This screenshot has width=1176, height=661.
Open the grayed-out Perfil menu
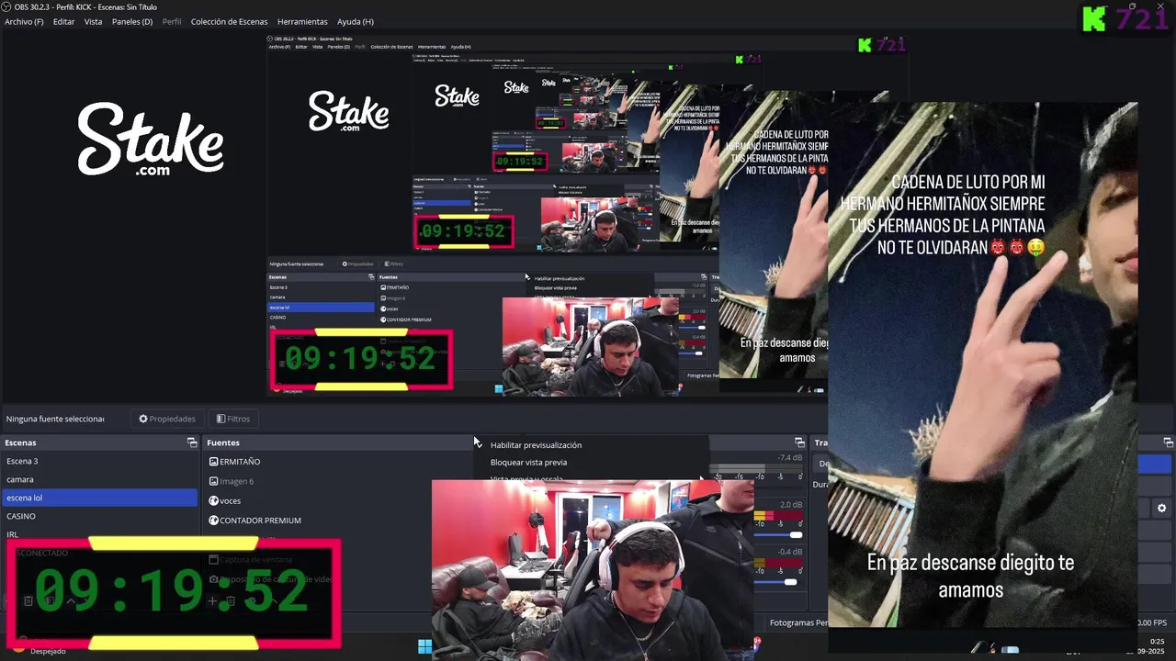click(x=172, y=21)
